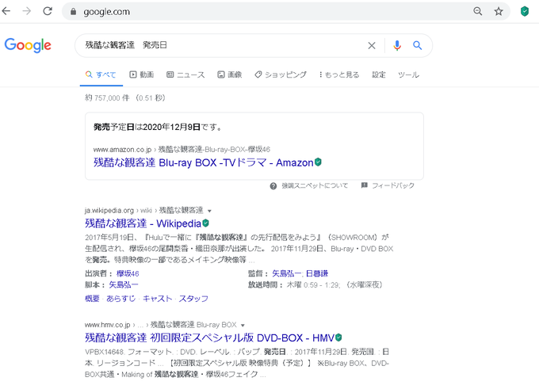
Task: Open the 設定 menu
Action: click(x=378, y=74)
